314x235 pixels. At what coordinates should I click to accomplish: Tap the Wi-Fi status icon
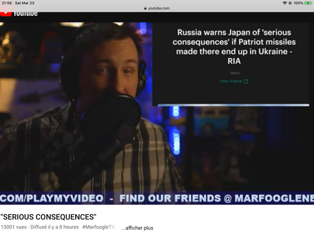[285, 3]
